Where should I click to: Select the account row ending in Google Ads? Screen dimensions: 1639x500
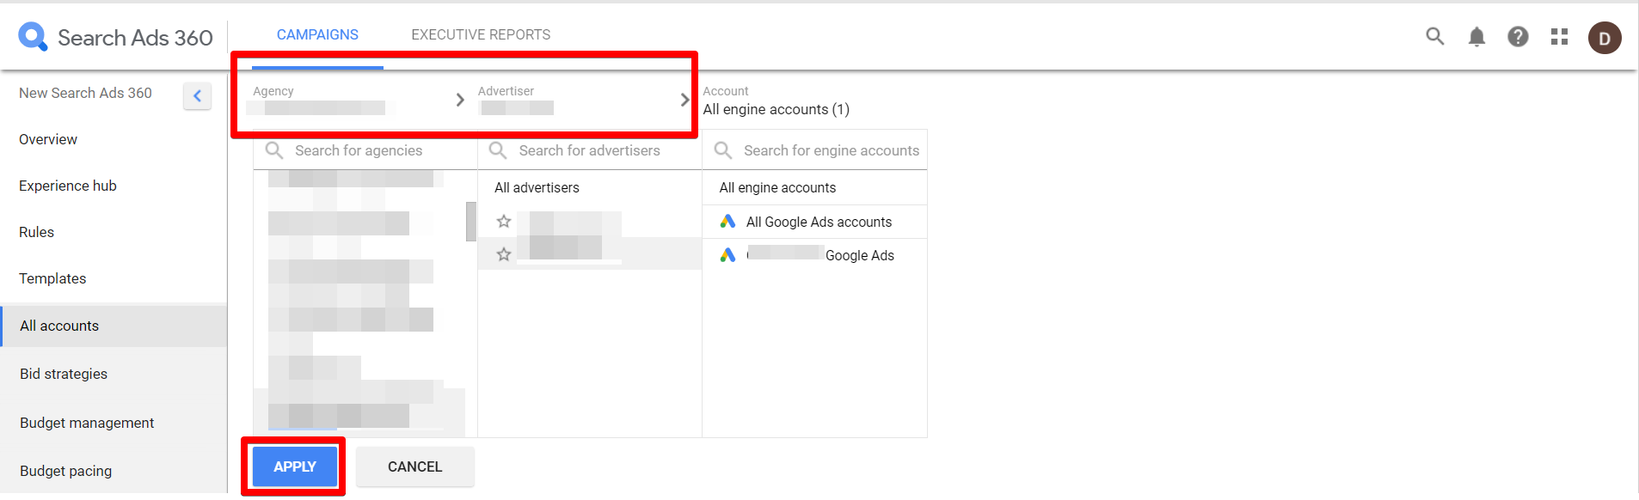pos(814,255)
